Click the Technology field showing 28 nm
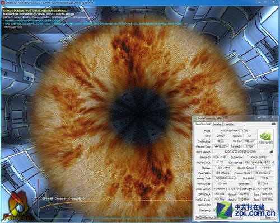 (221, 141)
